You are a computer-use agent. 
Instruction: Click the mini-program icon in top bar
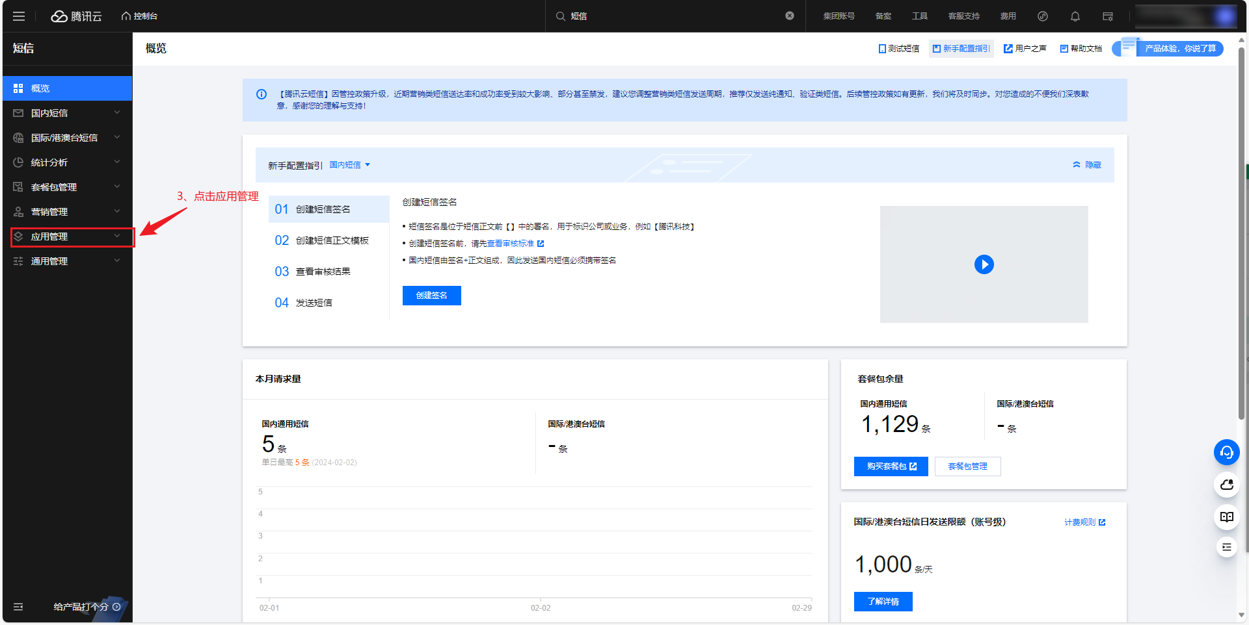coord(1043,16)
